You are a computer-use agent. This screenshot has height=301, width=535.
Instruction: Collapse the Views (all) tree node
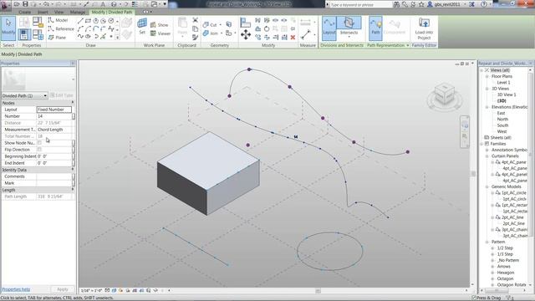(x=481, y=70)
